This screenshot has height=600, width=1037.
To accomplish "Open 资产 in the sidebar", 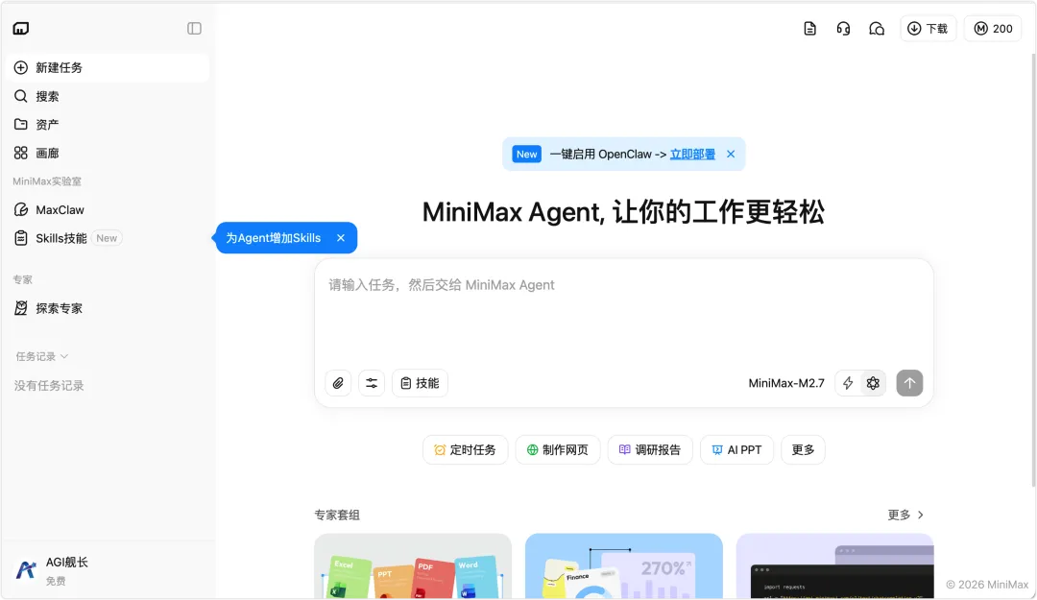I will [x=108, y=125].
